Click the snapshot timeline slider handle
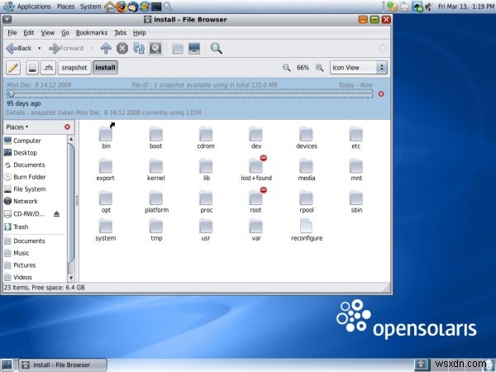 pyautogui.click(x=12, y=93)
